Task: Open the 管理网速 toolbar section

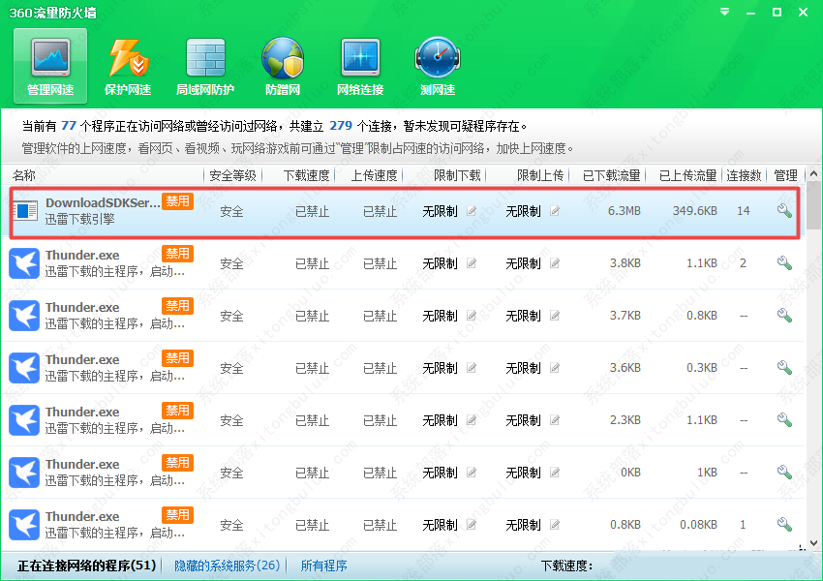Action: click(x=50, y=66)
